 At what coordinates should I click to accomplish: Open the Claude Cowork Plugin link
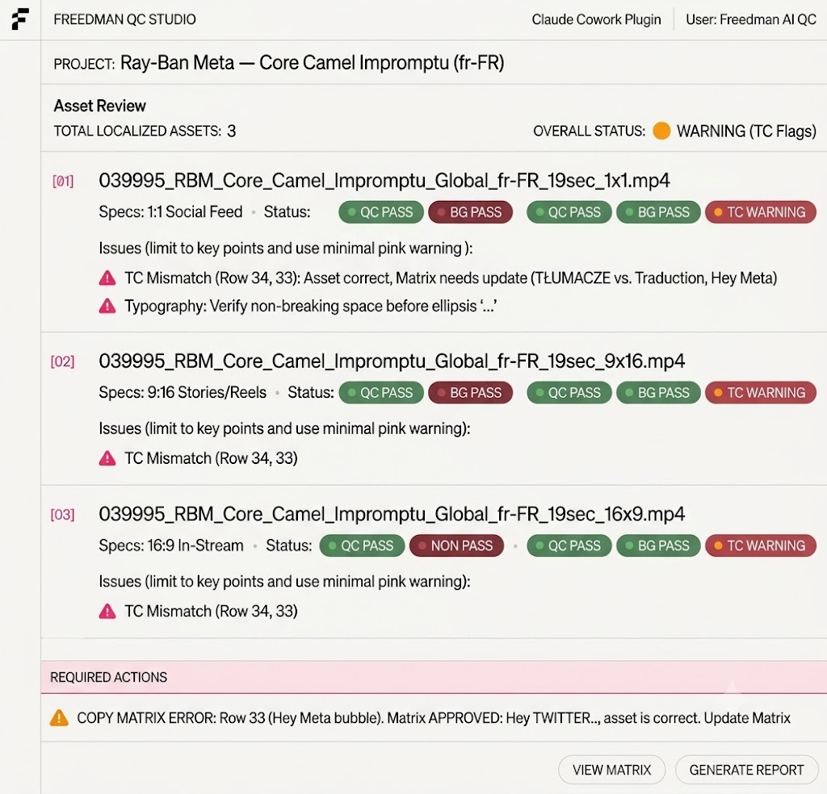pos(596,19)
